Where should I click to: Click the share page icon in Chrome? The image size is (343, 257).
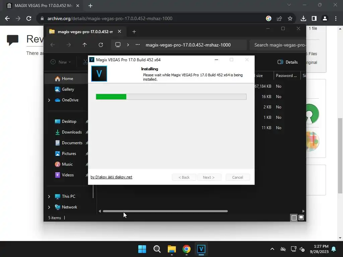[279, 19]
